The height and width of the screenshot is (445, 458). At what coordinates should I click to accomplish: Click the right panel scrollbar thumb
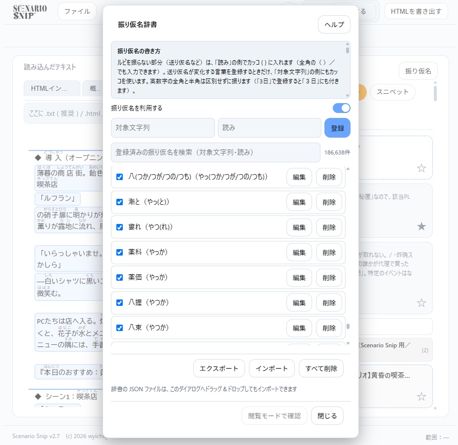[435, 93]
